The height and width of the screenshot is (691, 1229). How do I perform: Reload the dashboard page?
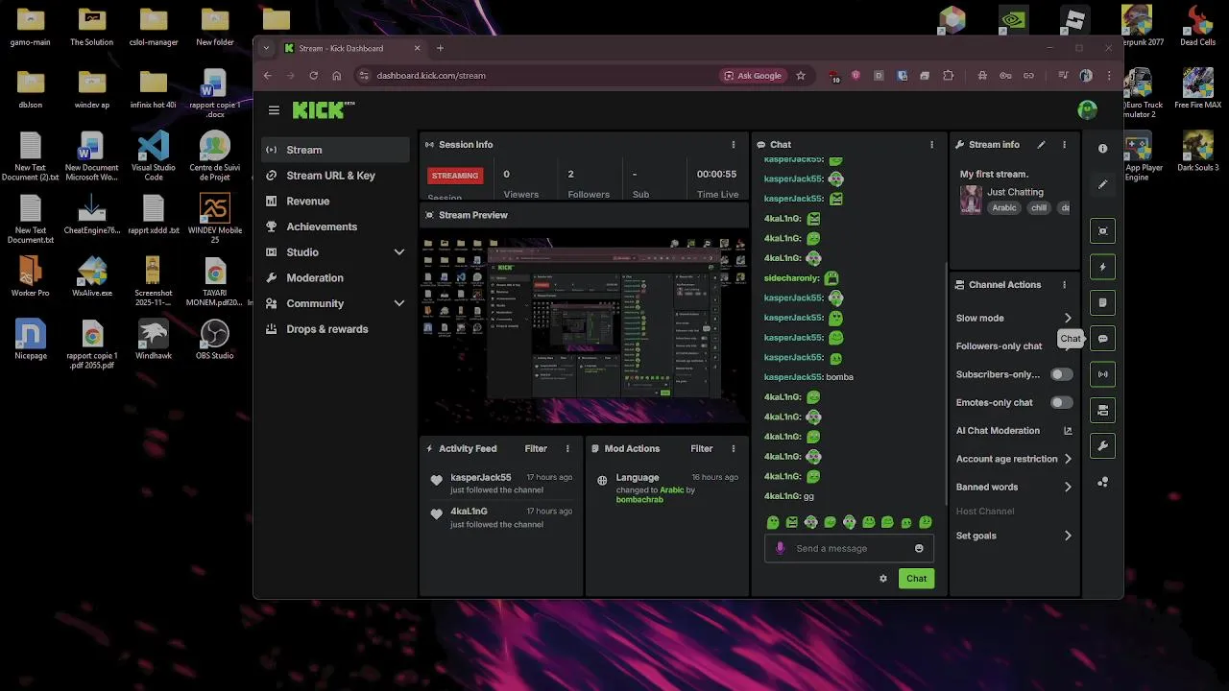tap(313, 76)
